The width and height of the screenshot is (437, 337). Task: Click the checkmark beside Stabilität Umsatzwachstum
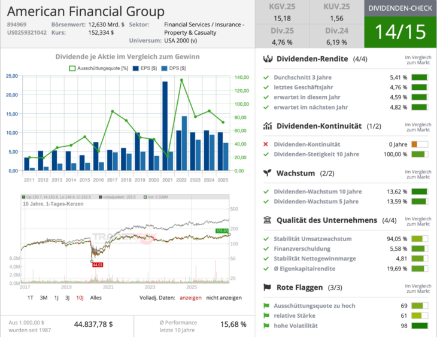coord(266,239)
